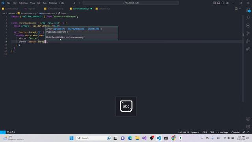
Task: Open the View menu
Action: click(32, 3)
